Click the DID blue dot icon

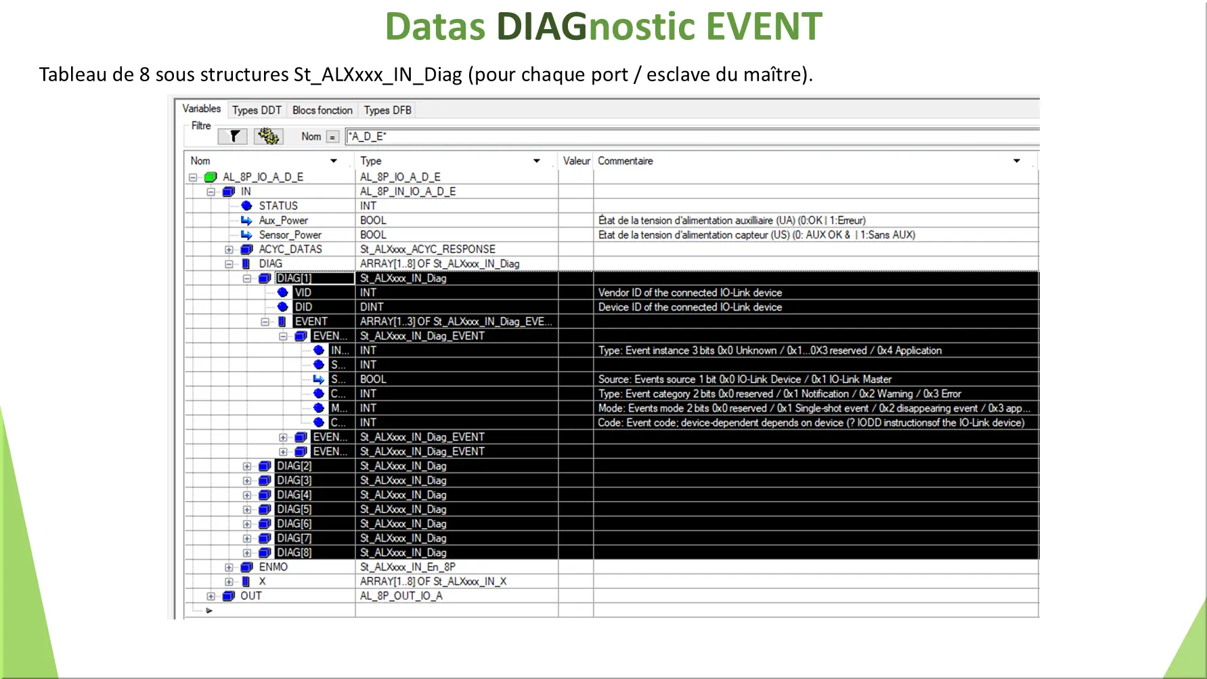(283, 307)
